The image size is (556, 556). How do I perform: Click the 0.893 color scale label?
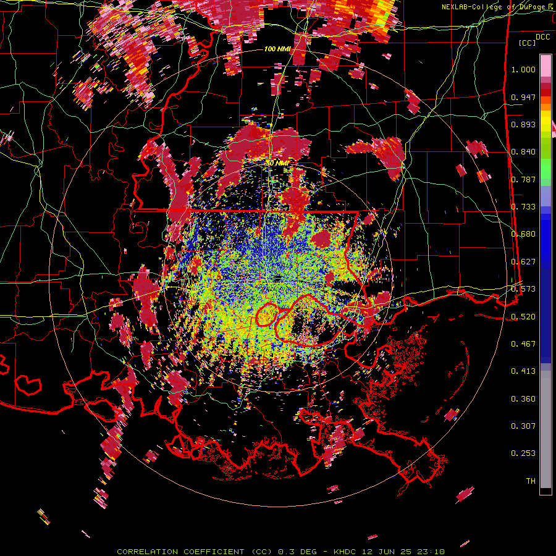pos(523,124)
